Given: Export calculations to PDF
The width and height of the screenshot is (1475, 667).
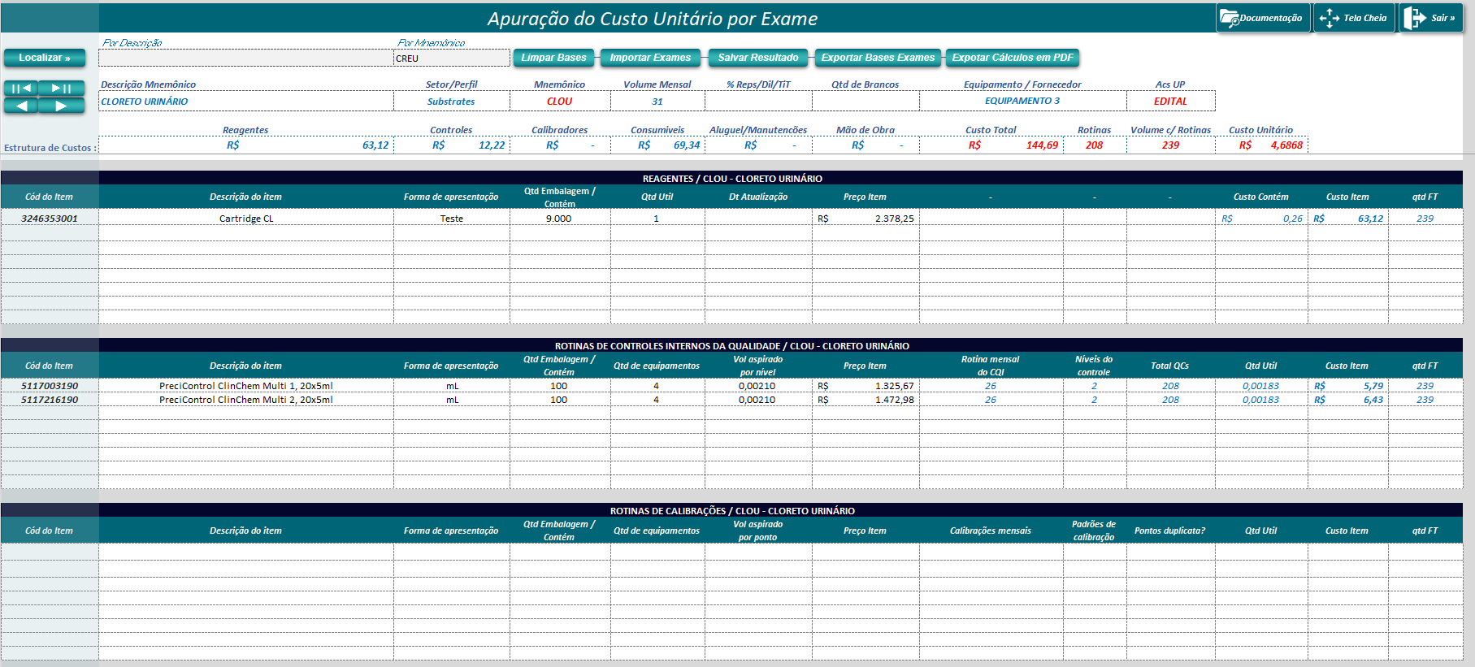Looking at the screenshot, I should [x=1013, y=58].
